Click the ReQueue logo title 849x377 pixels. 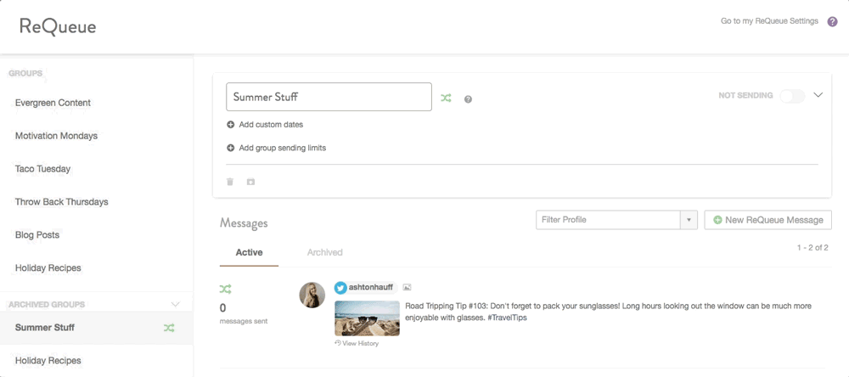pos(58,26)
